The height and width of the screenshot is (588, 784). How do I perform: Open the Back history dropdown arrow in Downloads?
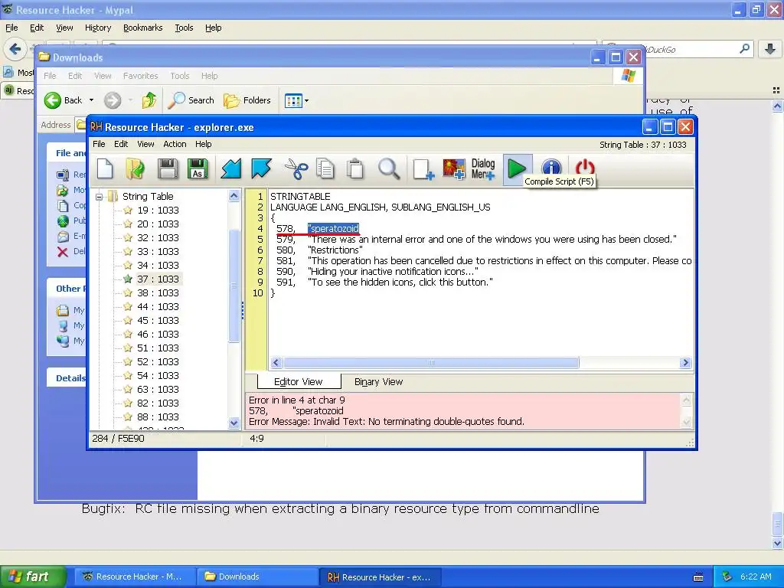(x=92, y=100)
